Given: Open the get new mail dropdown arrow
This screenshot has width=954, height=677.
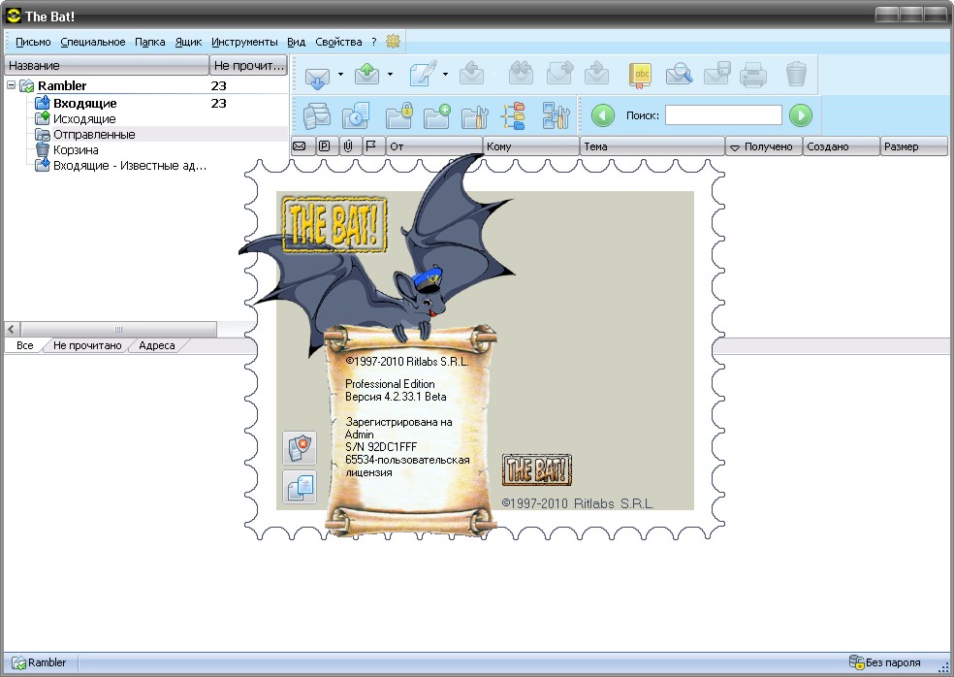Looking at the screenshot, I should click(x=340, y=75).
